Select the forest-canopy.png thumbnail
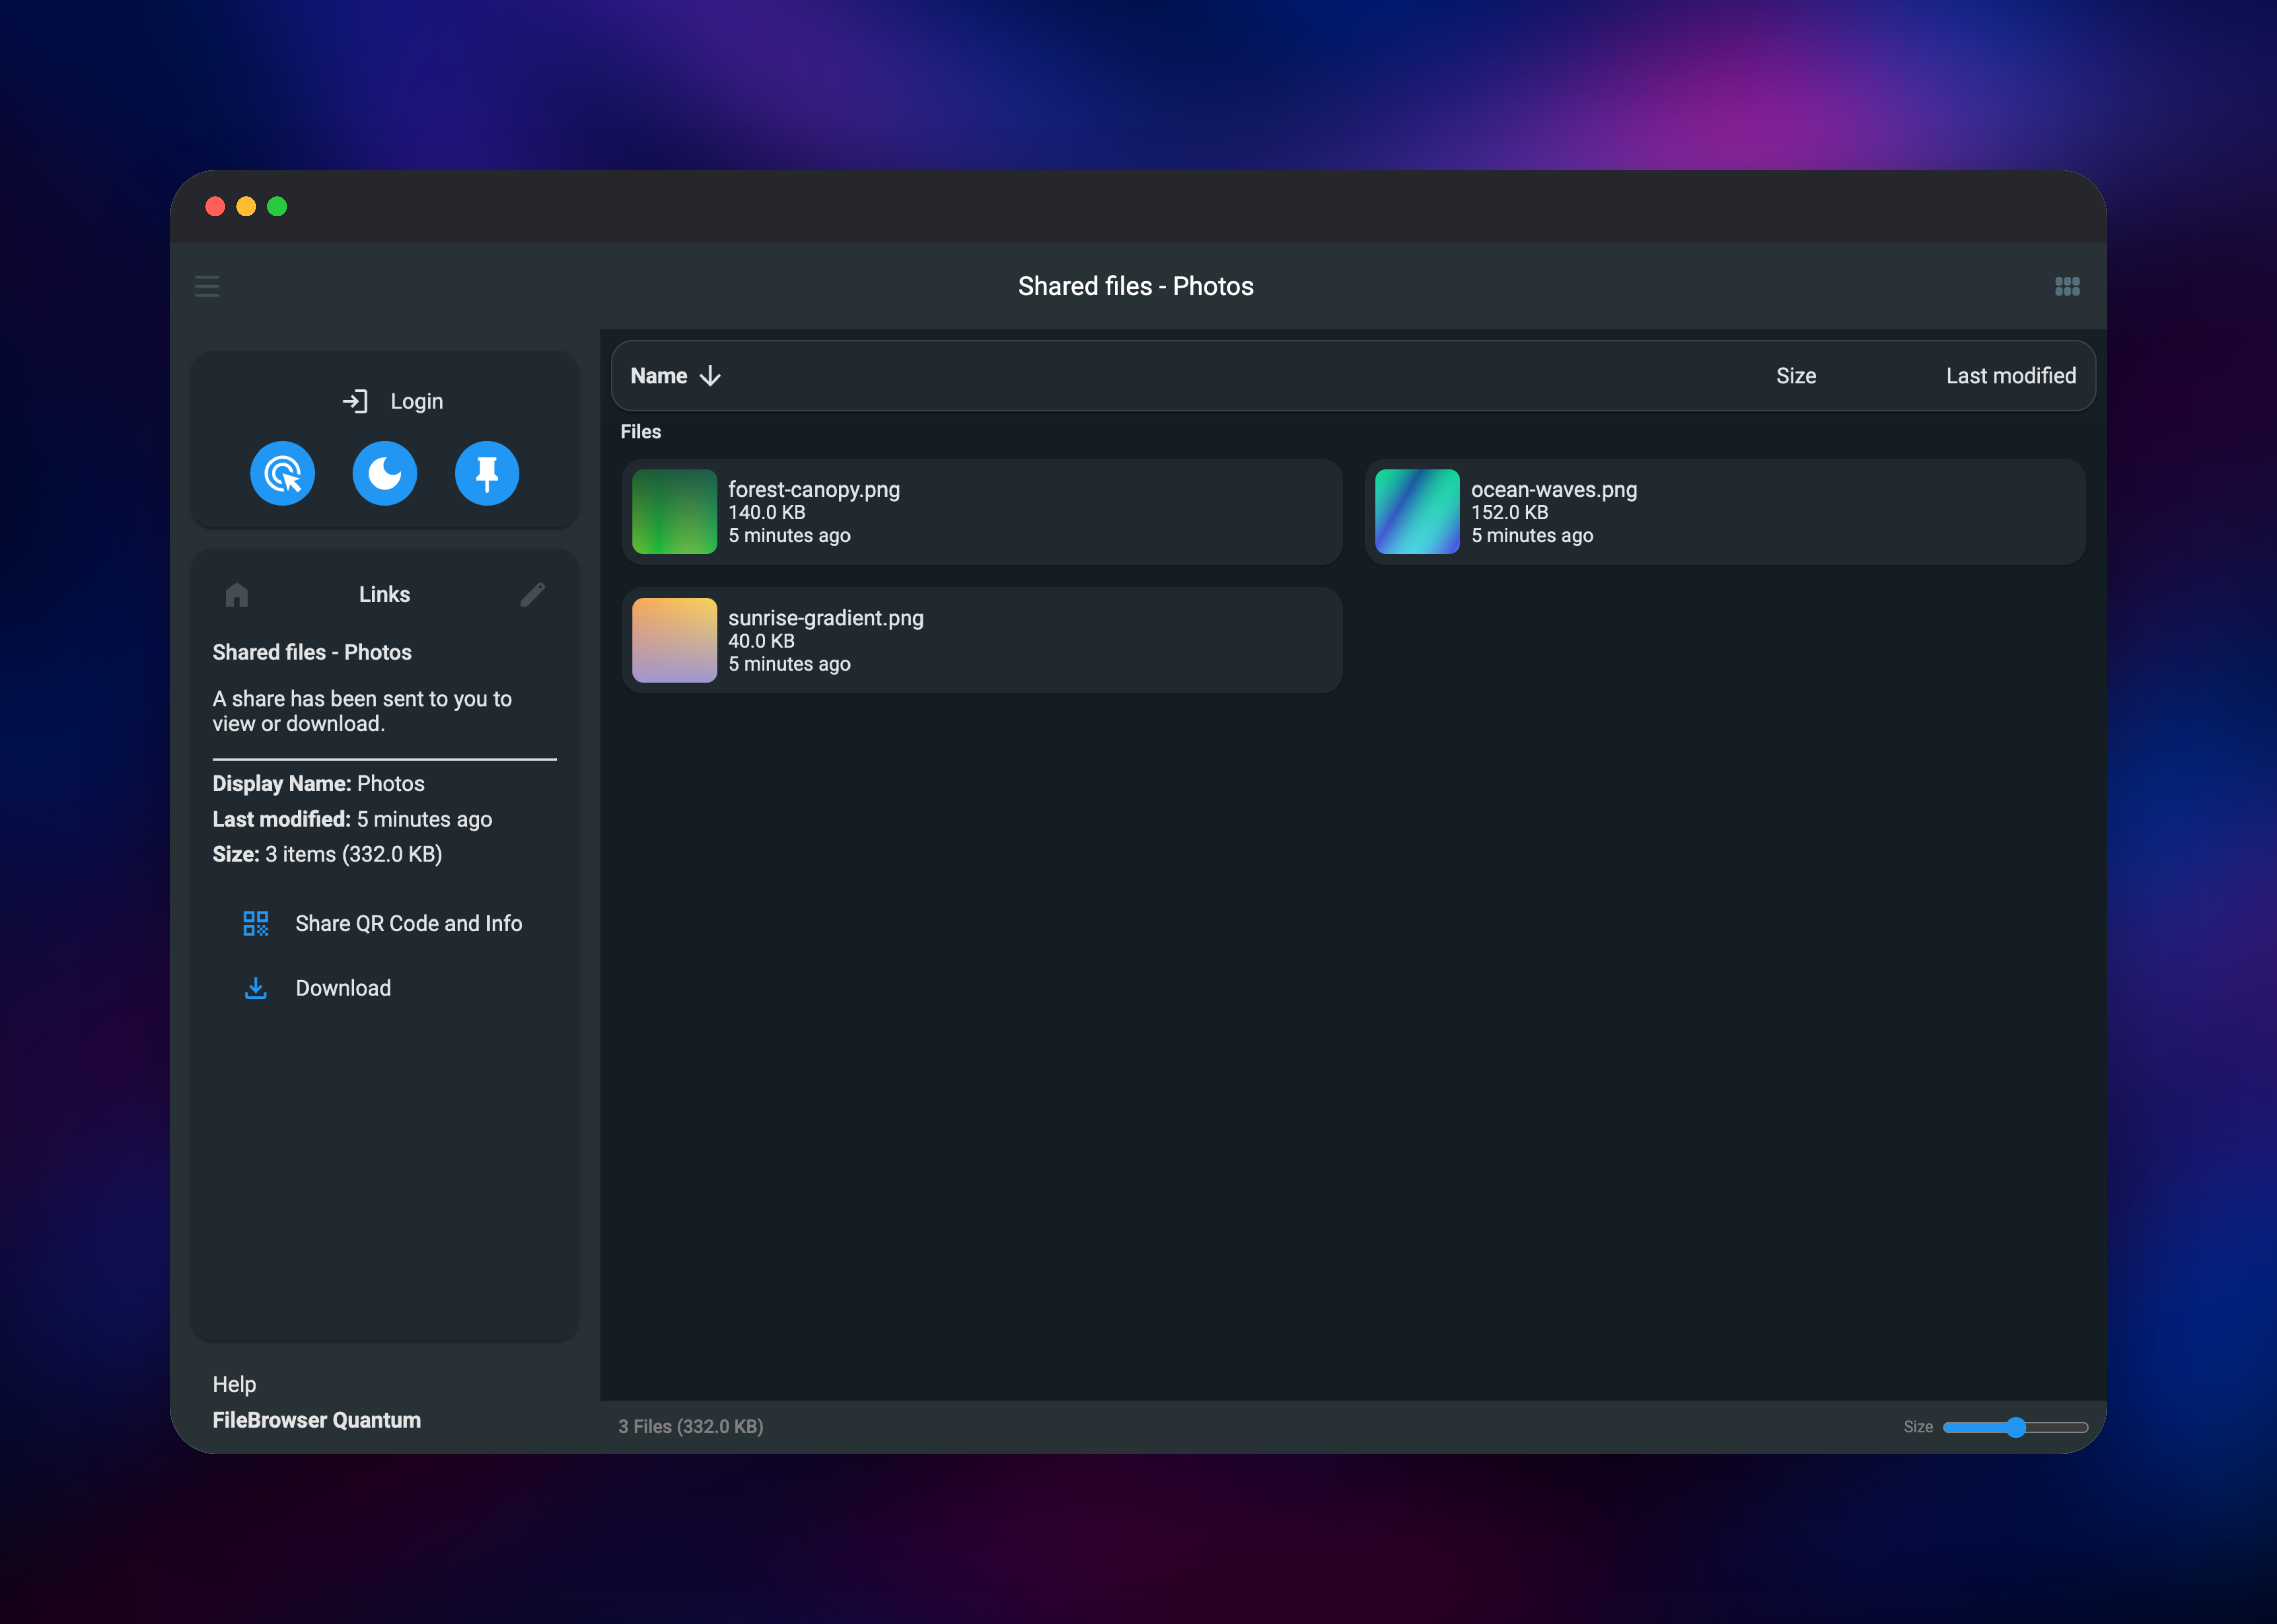 [x=675, y=512]
